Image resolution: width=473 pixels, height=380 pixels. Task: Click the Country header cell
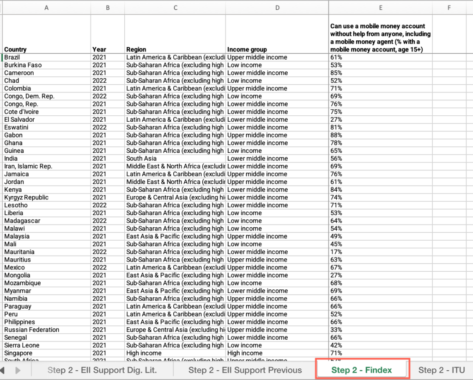tap(47, 34)
